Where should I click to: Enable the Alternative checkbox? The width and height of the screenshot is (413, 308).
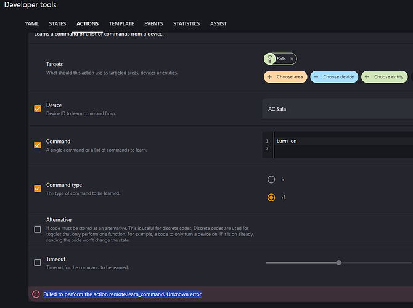[x=38, y=230]
